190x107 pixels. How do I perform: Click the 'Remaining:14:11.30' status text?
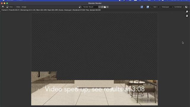click(x=28, y=10)
